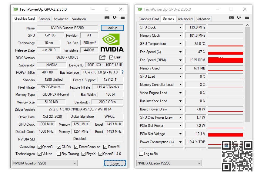This screenshot has height=176, width=257.
Task: Click the Device ID value 10DE 1C31 - 10DE 131B
Action: pos(104,65)
